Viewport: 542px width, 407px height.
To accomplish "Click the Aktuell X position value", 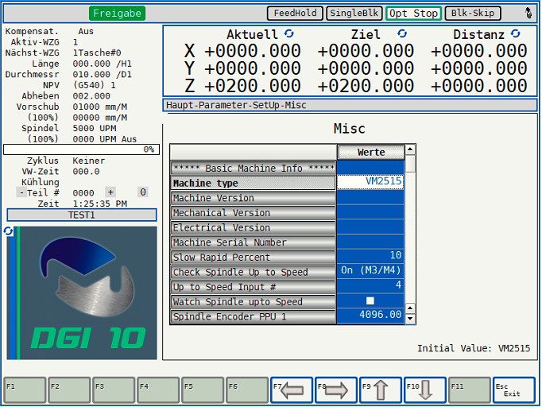I will pos(253,51).
